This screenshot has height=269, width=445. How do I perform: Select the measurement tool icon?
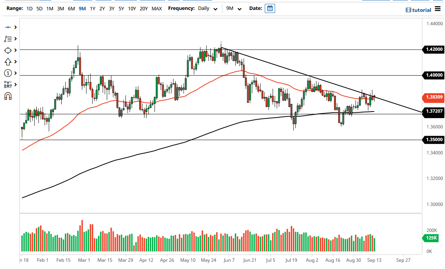pyautogui.click(x=8, y=84)
